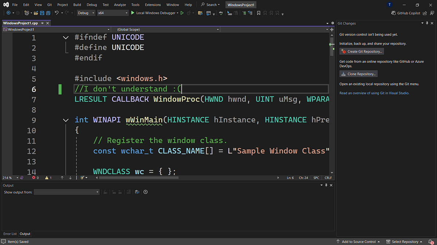
Task: Open the Git overview link in Git Changes
Action: [374, 93]
